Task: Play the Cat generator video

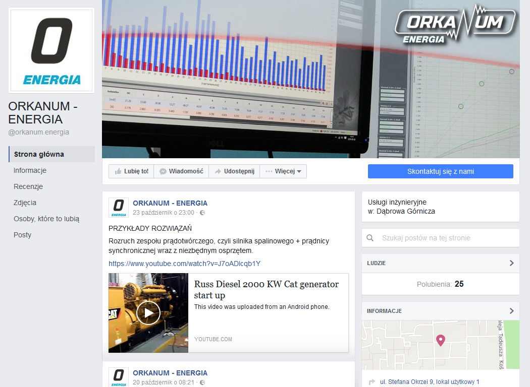Action: pyautogui.click(x=148, y=313)
